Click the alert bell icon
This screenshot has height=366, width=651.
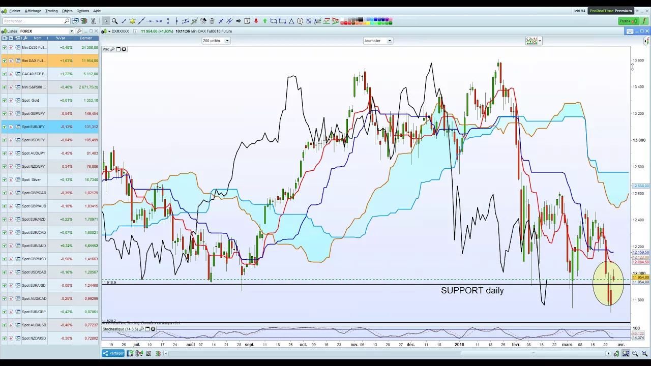click(132, 21)
